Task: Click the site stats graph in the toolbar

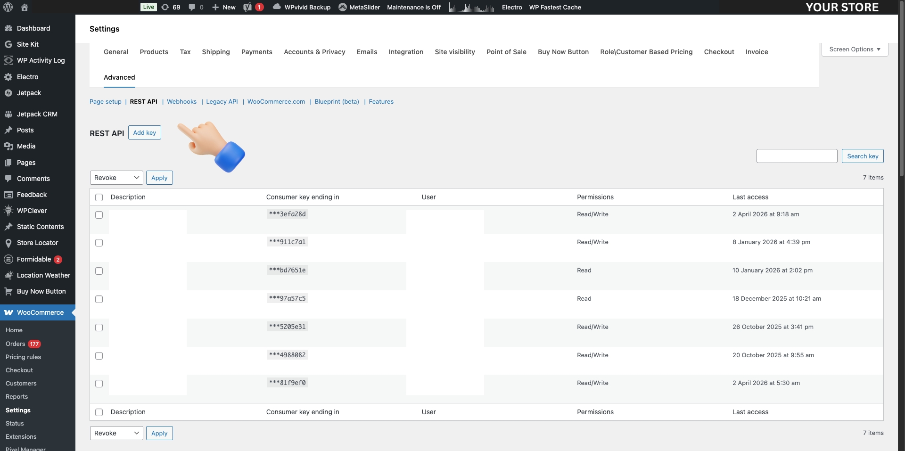Action: (x=471, y=7)
